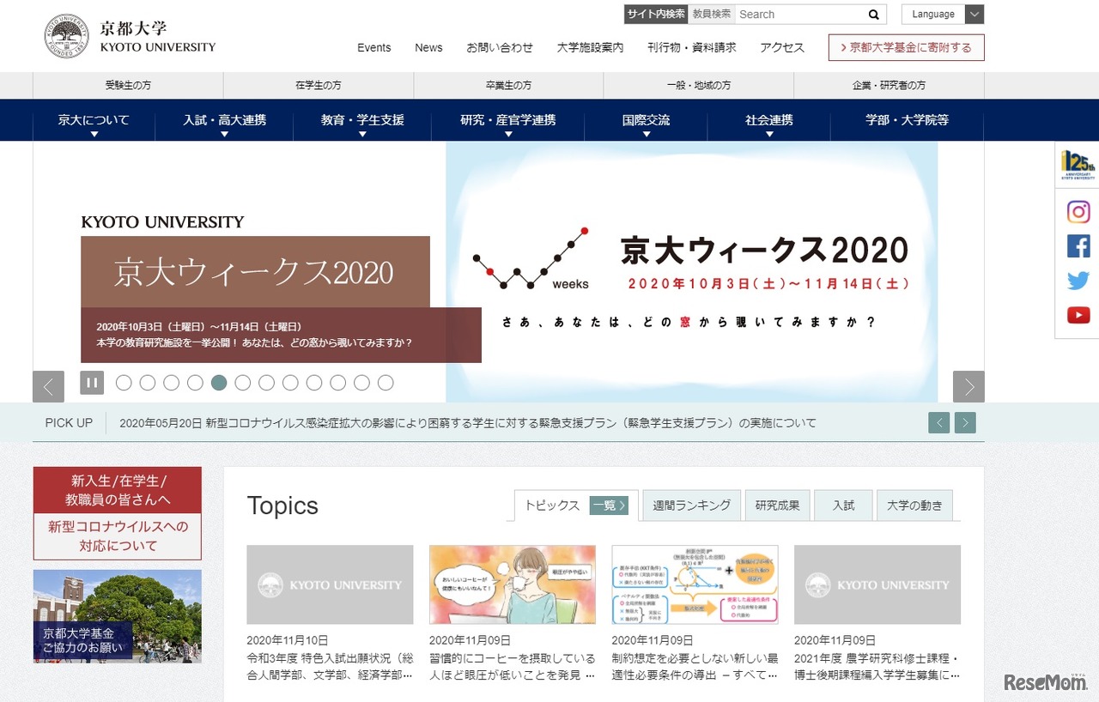The image size is (1099, 702).
Task: Open the 企業・研究者の方 section
Action: 889,86
